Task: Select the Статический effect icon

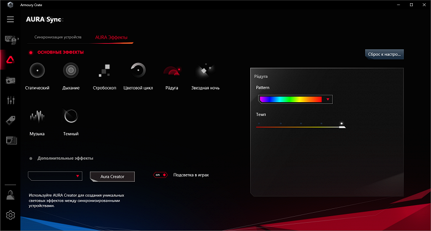Action: click(37, 70)
